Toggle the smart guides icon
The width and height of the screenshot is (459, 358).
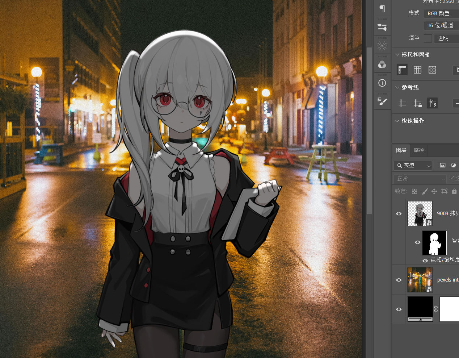pyautogui.click(x=432, y=103)
